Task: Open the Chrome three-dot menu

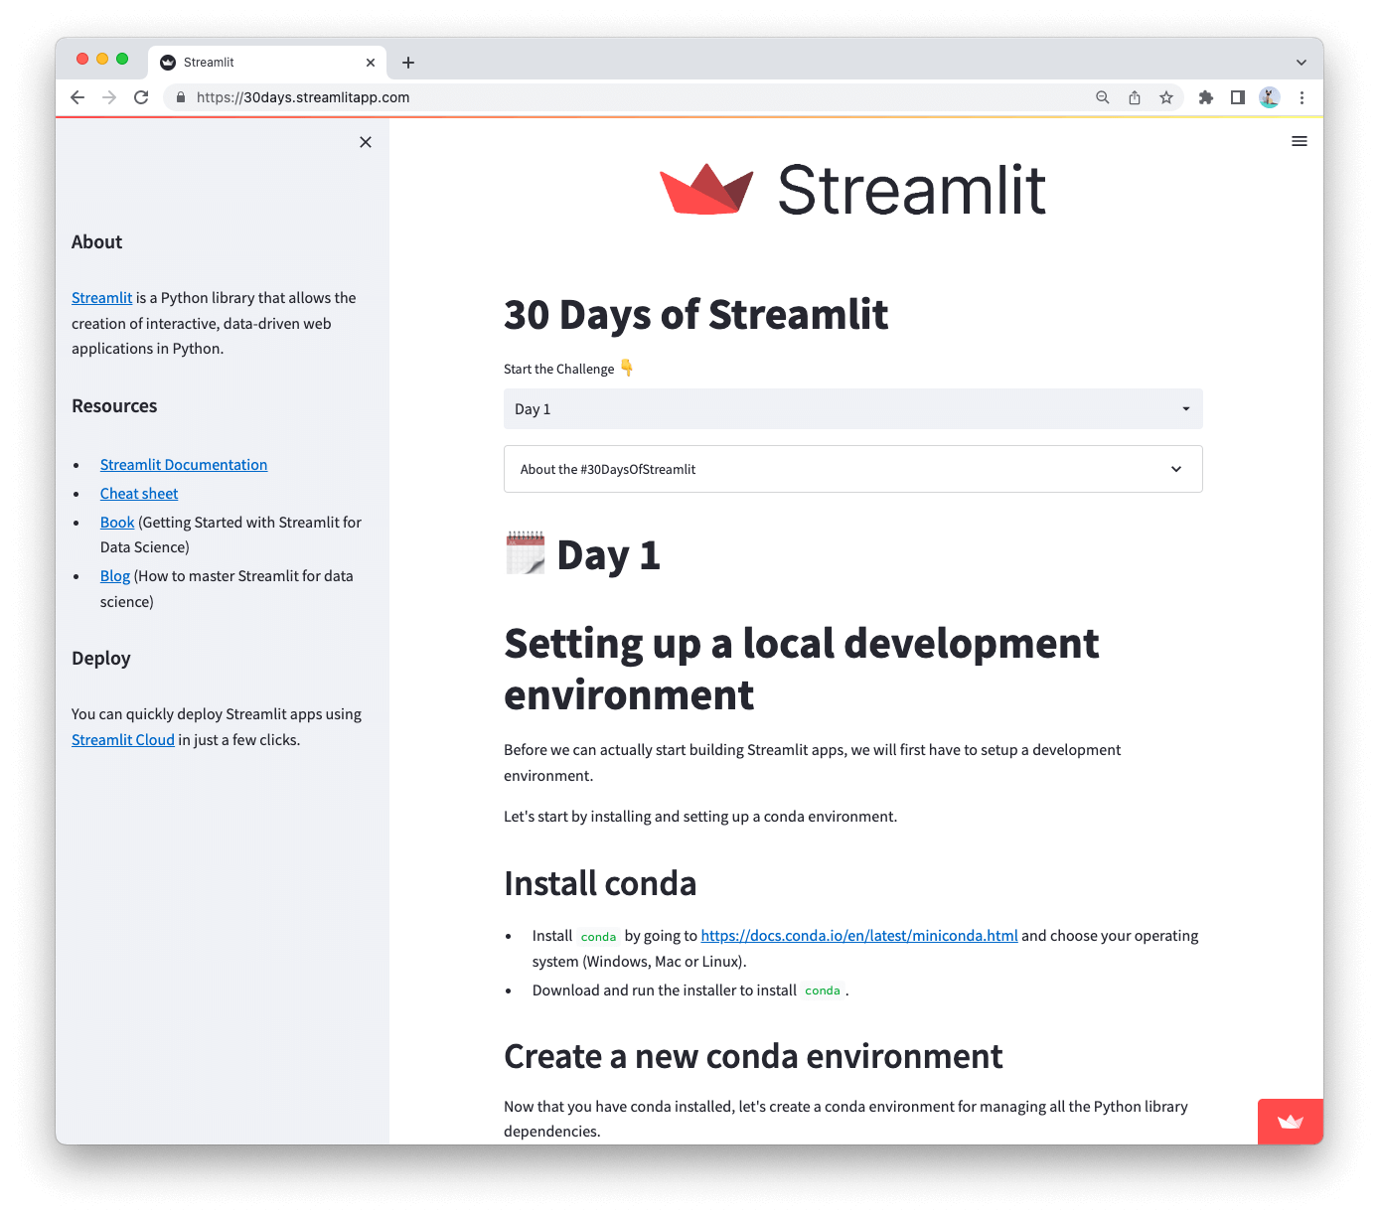Action: (1302, 97)
